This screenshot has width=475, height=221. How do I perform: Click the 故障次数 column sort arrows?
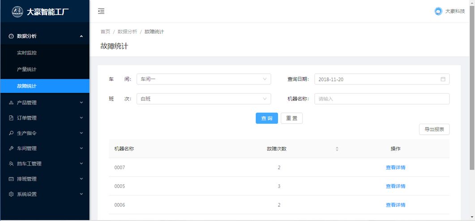pyautogui.click(x=337, y=149)
